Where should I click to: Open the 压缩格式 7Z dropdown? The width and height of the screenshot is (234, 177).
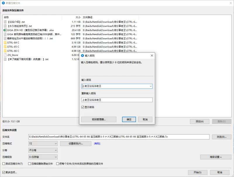tap(43, 144)
